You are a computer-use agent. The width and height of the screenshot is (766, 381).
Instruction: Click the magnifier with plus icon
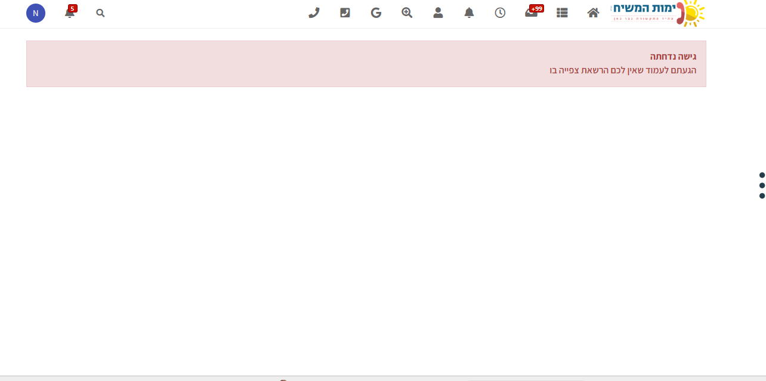point(407,13)
